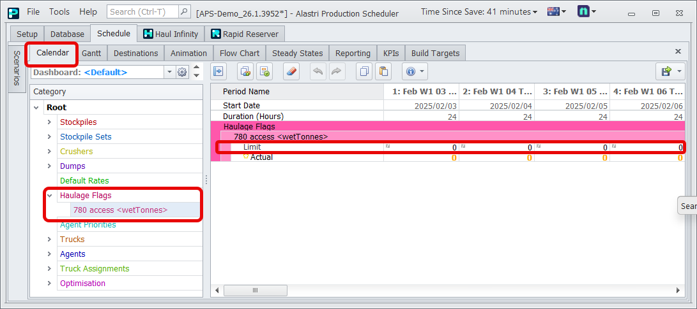Viewport: 697px width, 309px height.
Task: Click the export save icon at right
Action: point(666,72)
